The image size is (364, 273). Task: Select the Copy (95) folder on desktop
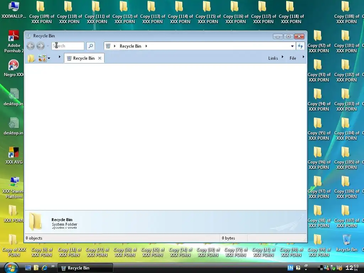pyautogui.click(x=319, y=129)
